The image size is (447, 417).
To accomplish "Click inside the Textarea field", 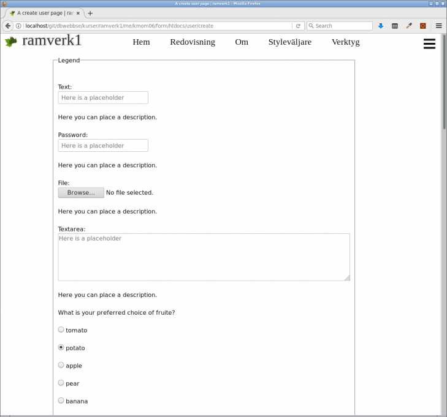I will [x=204, y=257].
